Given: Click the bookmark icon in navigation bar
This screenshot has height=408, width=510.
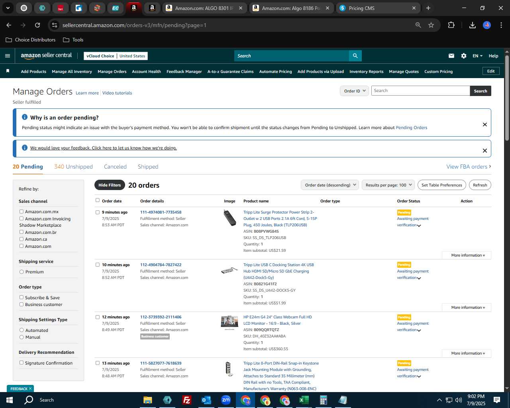Looking at the screenshot, I should pos(8,71).
